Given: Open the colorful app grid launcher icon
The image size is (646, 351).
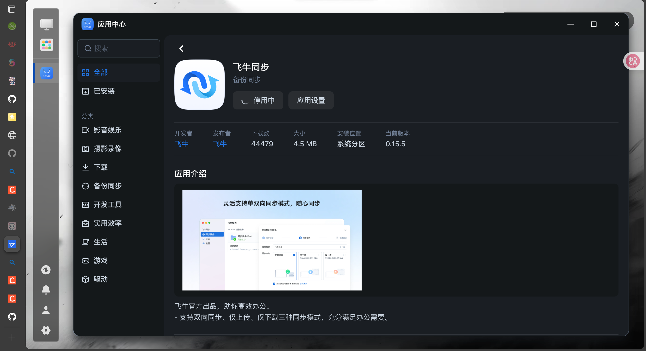Looking at the screenshot, I should [x=47, y=45].
